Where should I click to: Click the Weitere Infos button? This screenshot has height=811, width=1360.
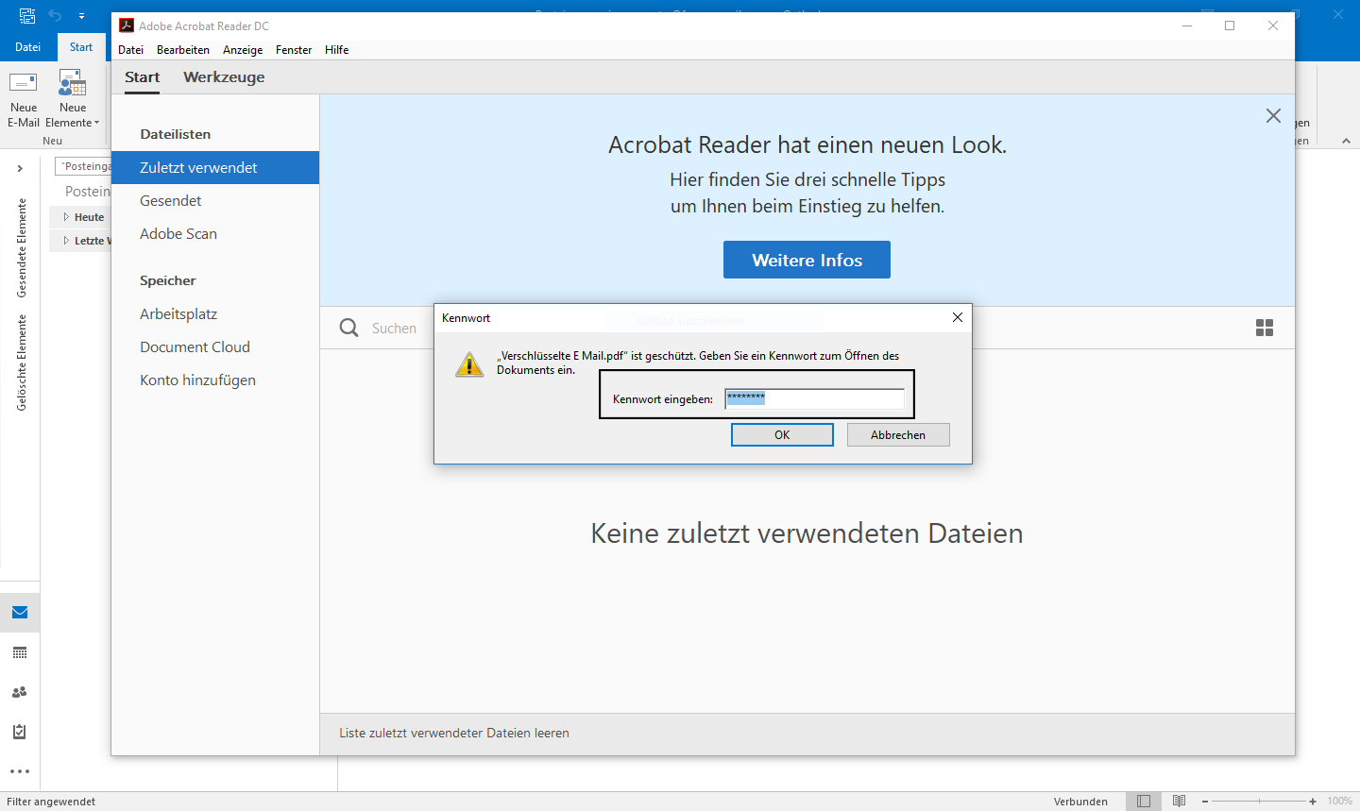point(807,260)
